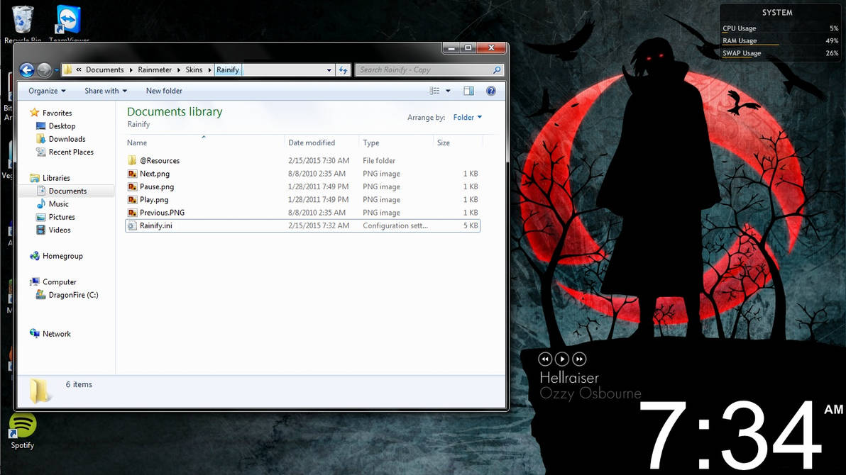Click previous track button above Hellraiser
Screen dimensions: 846x475
(x=545, y=359)
